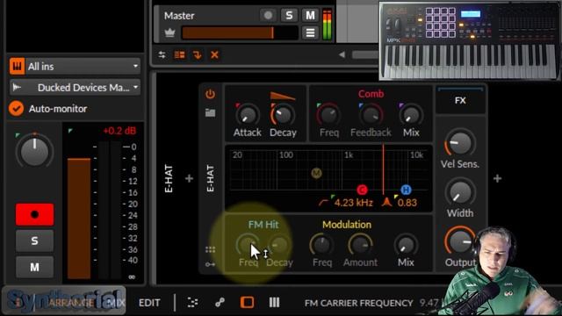This screenshot has height=316, width=562.
Task: Solo the channel with the S button
Action: pyautogui.click(x=34, y=241)
